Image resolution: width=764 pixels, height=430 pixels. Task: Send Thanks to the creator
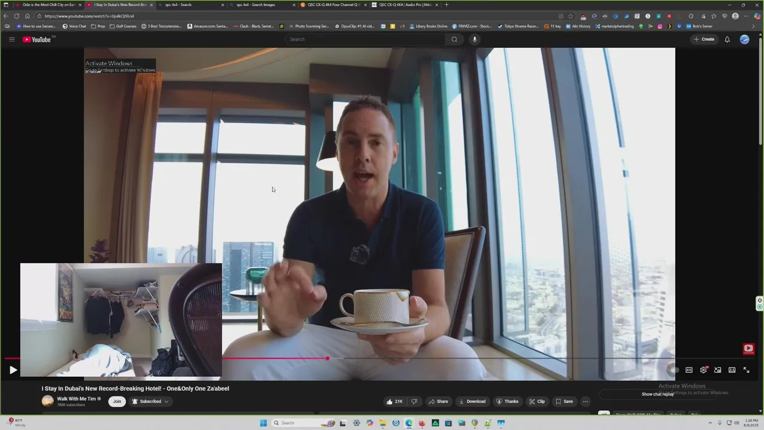[x=507, y=401]
